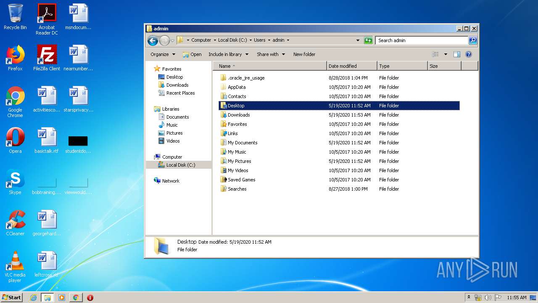
Task: Open Explorer help question mark icon
Action: [469, 54]
